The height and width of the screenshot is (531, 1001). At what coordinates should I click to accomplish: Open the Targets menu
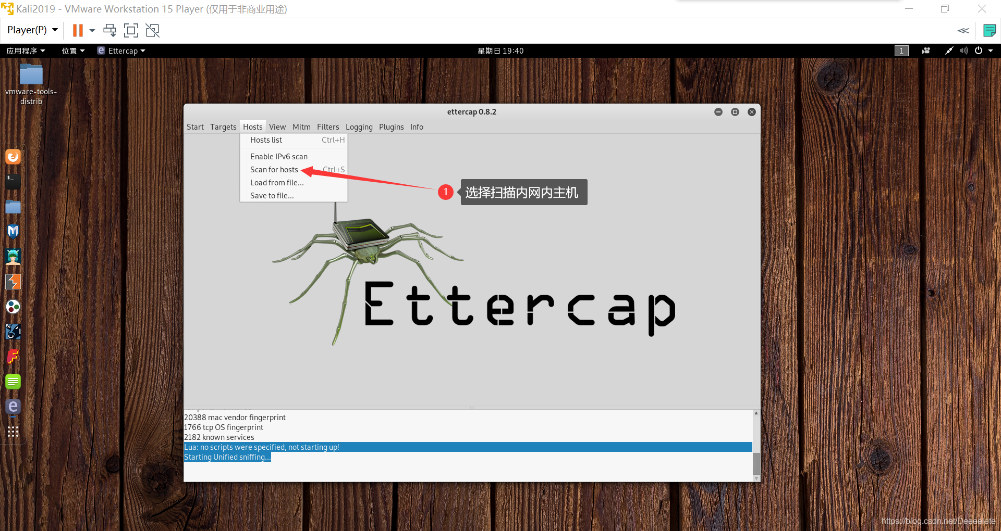click(223, 127)
